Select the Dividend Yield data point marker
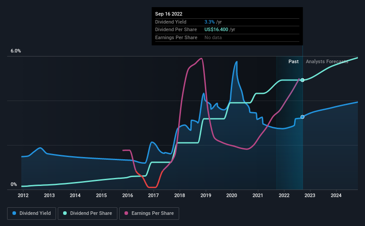Viewport: 365px width, 226px height. point(302,117)
